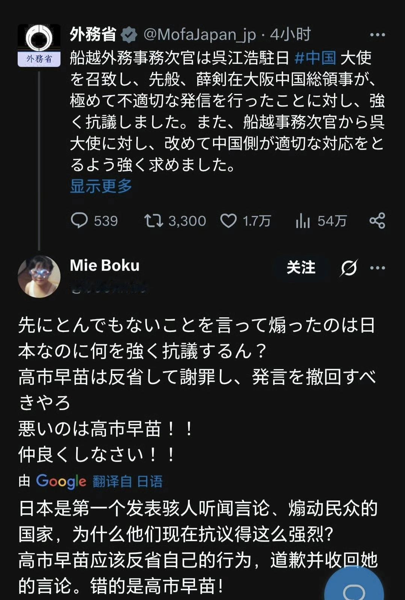This screenshot has height=600, width=405.
Task: Open three-dot menu beside Mie Boku
Action: click(x=377, y=268)
